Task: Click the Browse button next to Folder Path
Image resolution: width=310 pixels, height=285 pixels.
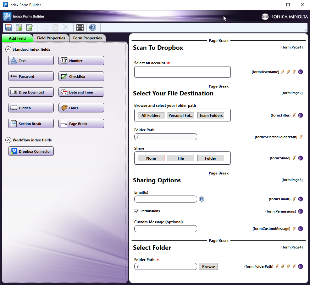Action: click(208, 267)
